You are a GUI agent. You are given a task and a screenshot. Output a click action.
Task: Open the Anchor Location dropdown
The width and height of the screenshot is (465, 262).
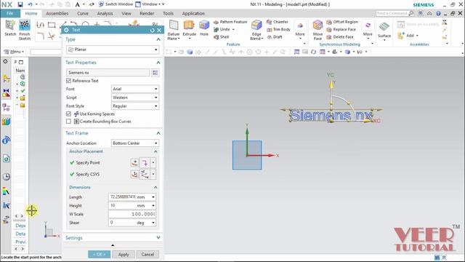click(x=135, y=143)
